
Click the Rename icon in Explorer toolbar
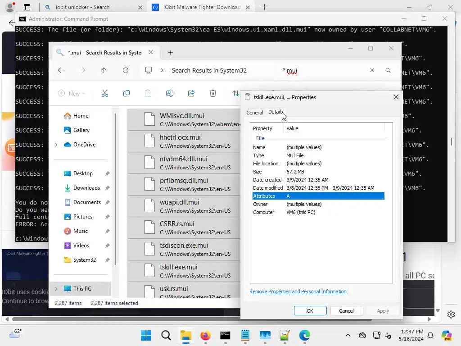(x=170, y=94)
